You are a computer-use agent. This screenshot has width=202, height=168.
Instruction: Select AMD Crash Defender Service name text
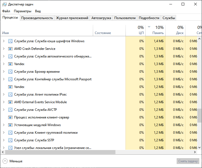[35, 49]
